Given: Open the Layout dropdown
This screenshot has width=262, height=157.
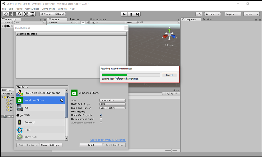Looking at the screenshot, I should point(251,14).
